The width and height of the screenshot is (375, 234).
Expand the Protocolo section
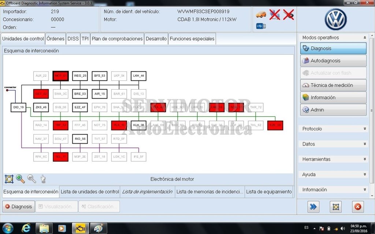click(364, 129)
